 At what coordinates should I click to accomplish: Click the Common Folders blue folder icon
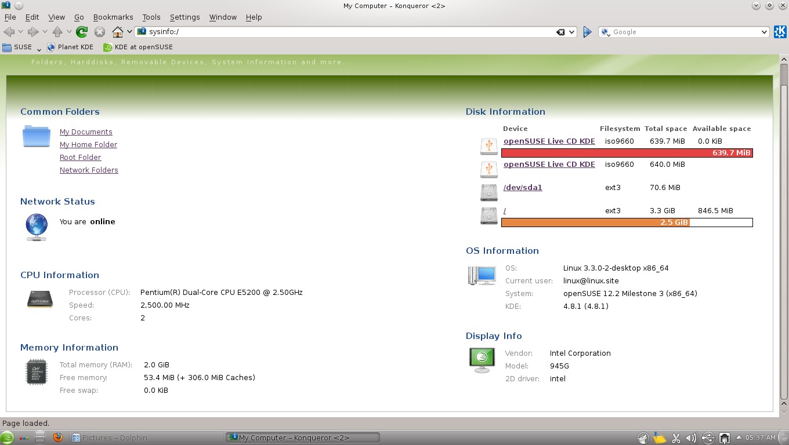(x=36, y=136)
